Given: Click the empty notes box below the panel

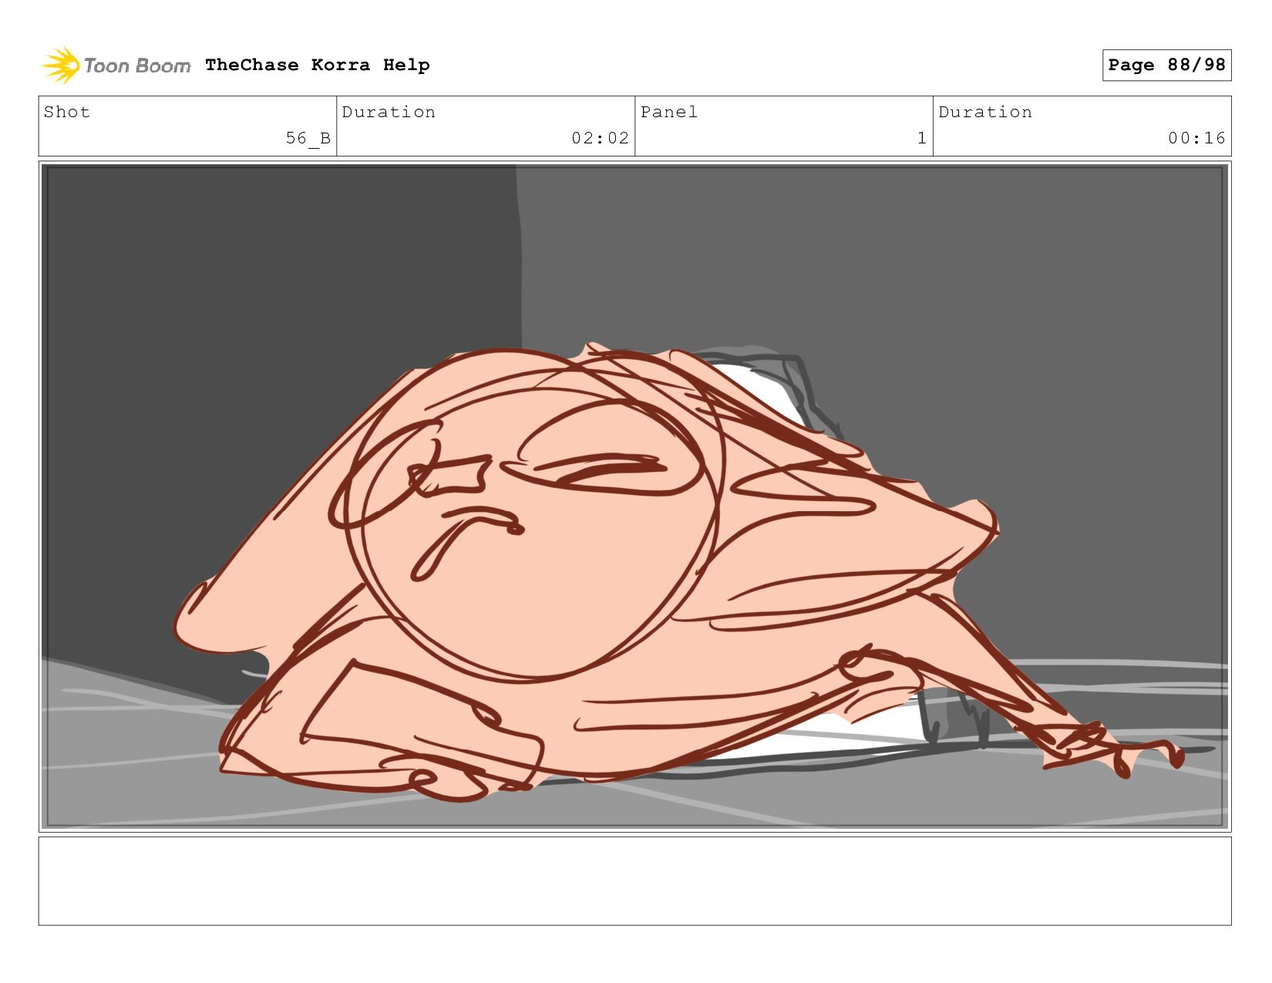Looking at the screenshot, I should [635, 881].
